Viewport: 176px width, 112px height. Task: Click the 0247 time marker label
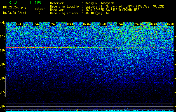120,24
